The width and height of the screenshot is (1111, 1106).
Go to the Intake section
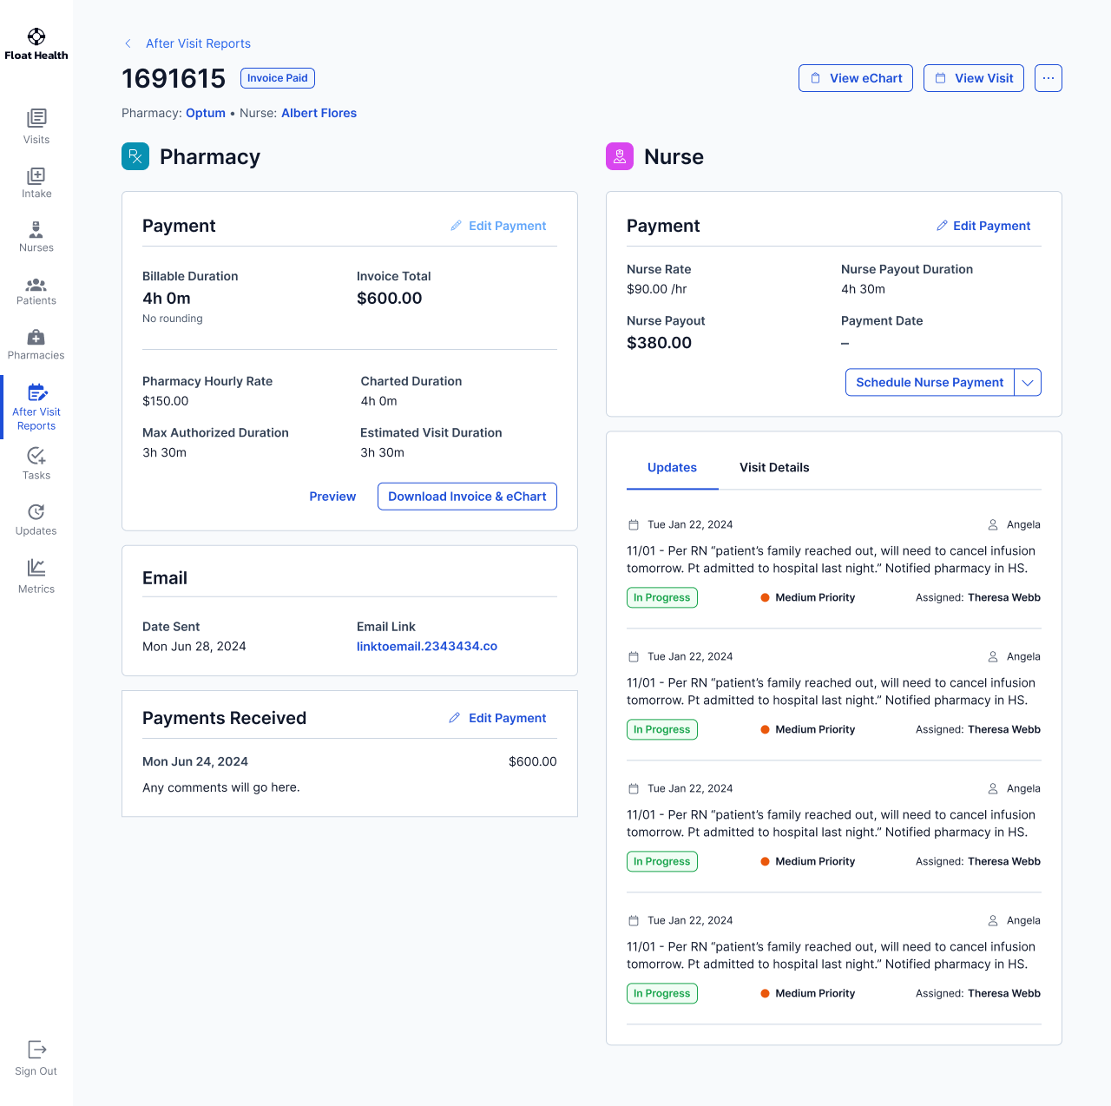(36, 176)
